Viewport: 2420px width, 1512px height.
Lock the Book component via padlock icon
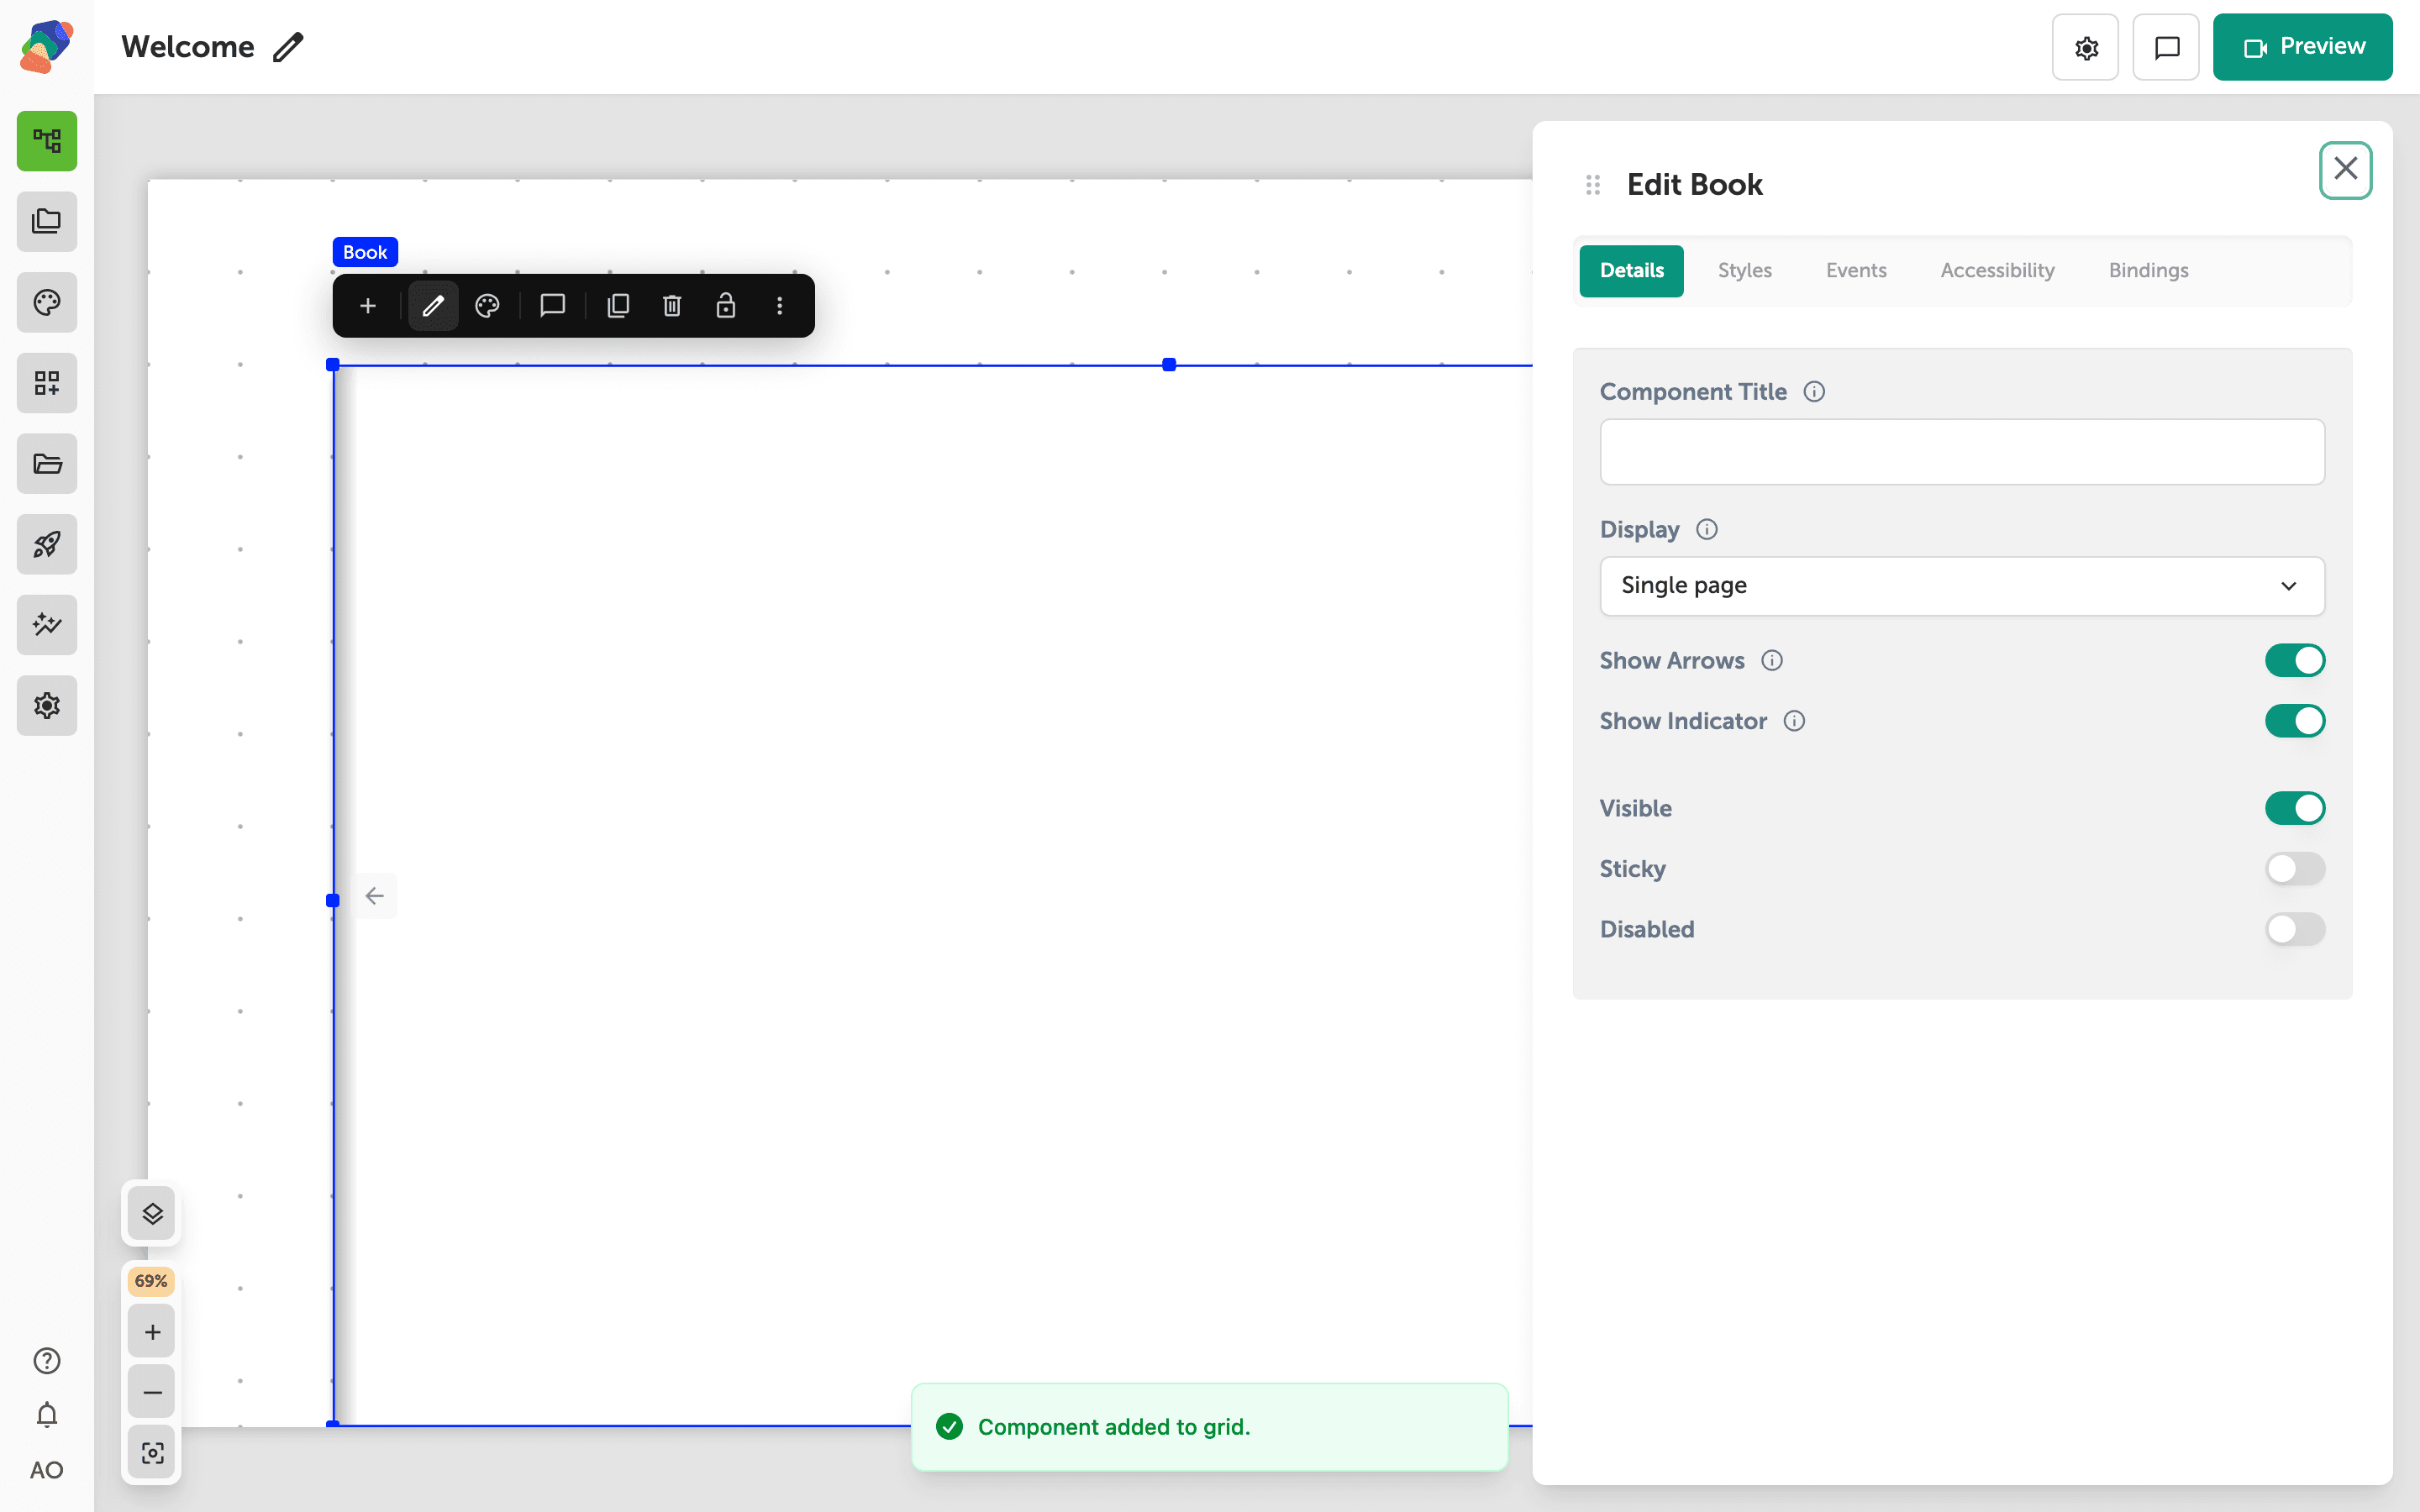pyautogui.click(x=726, y=306)
